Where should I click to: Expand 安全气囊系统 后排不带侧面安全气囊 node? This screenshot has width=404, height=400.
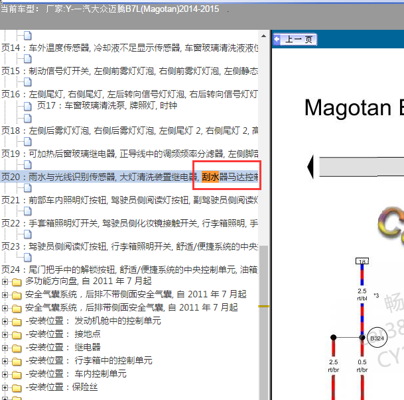(5, 295)
